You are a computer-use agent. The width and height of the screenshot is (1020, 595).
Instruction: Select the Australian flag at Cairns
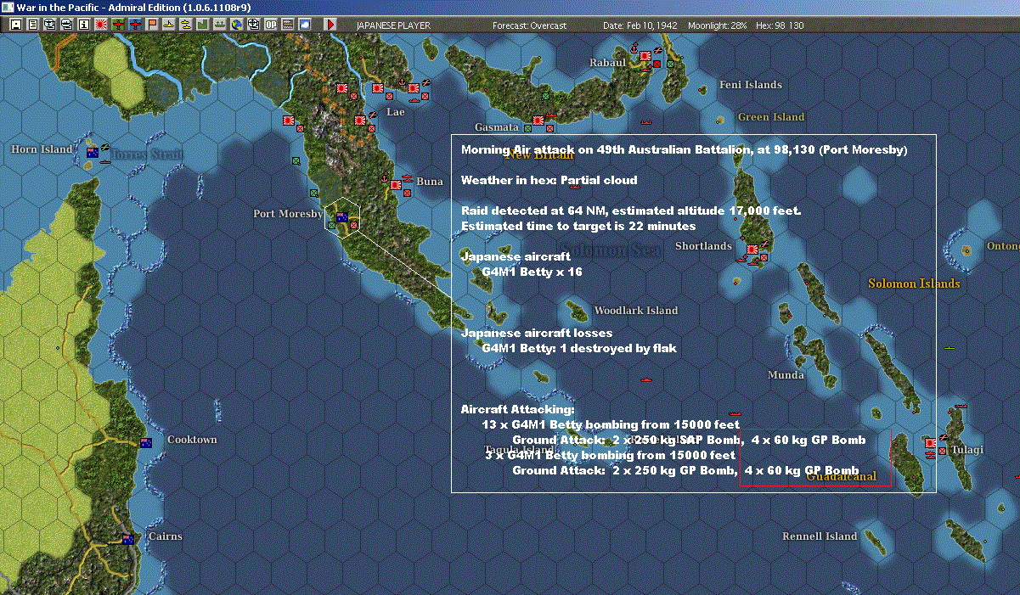pyautogui.click(x=128, y=539)
